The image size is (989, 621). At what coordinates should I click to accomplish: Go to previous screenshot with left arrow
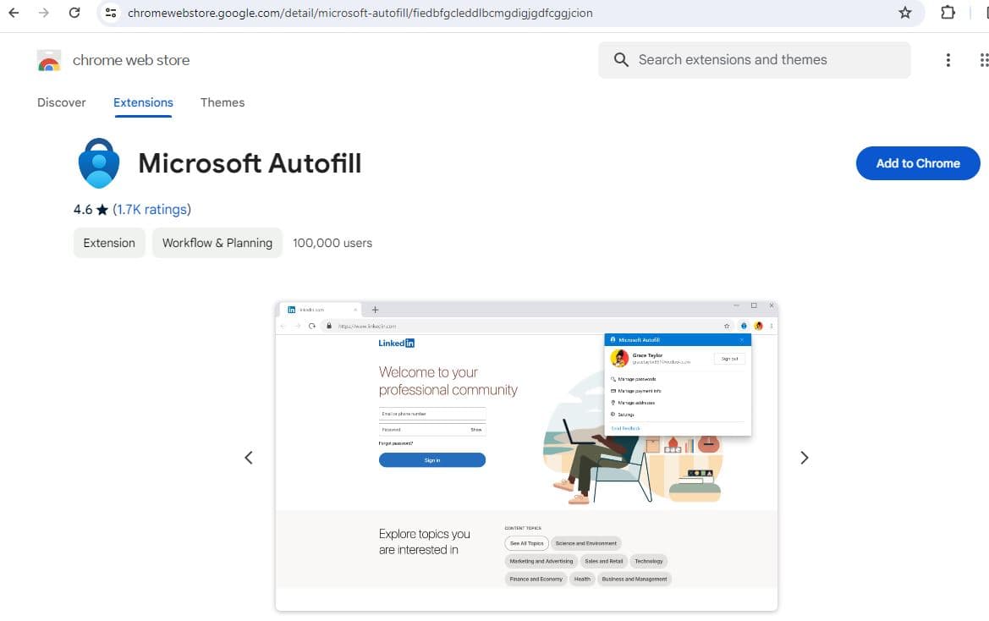[x=249, y=457]
